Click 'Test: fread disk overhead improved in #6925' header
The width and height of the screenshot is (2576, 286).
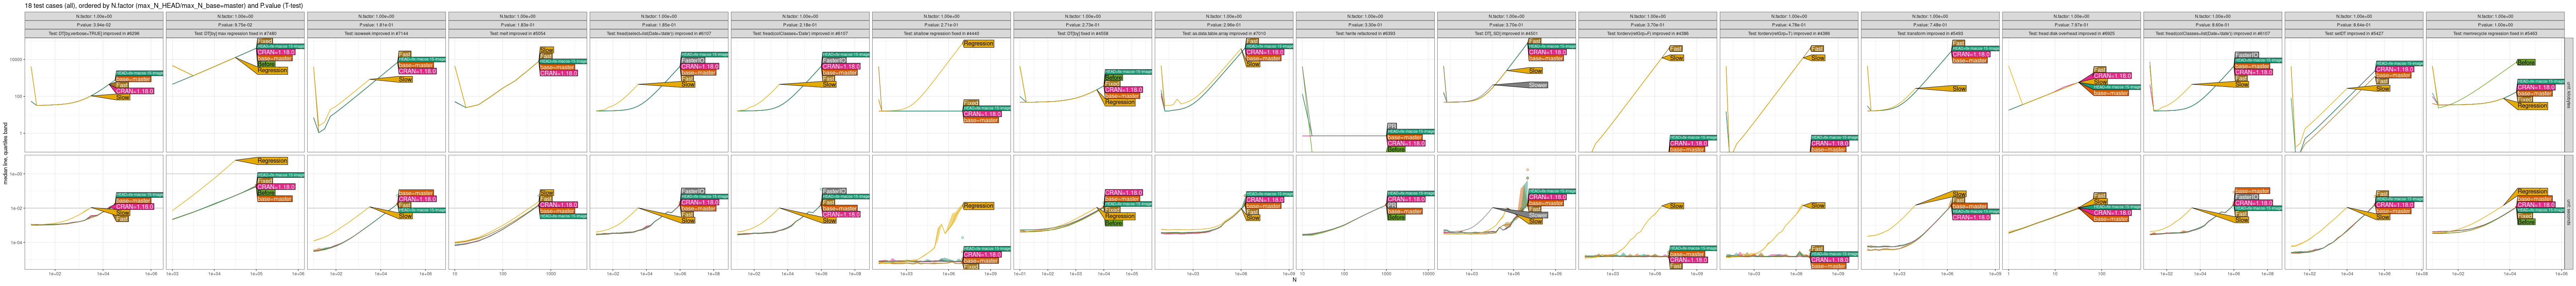(2070, 33)
